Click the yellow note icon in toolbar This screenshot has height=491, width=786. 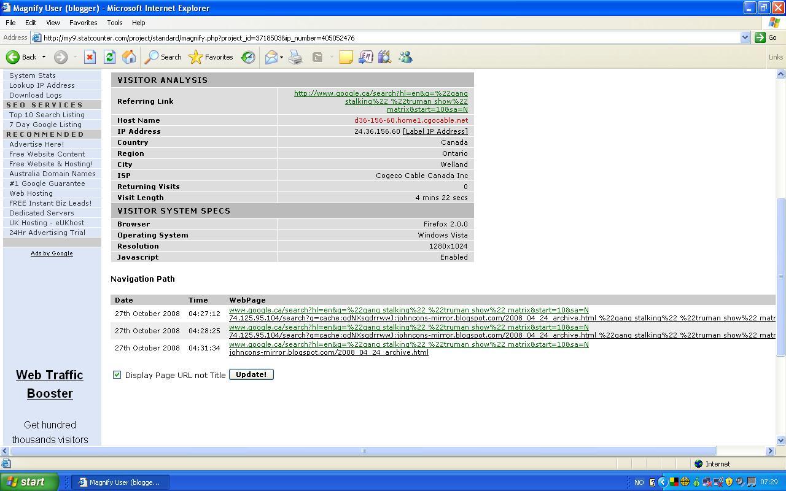pyautogui.click(x=346, y=57)
